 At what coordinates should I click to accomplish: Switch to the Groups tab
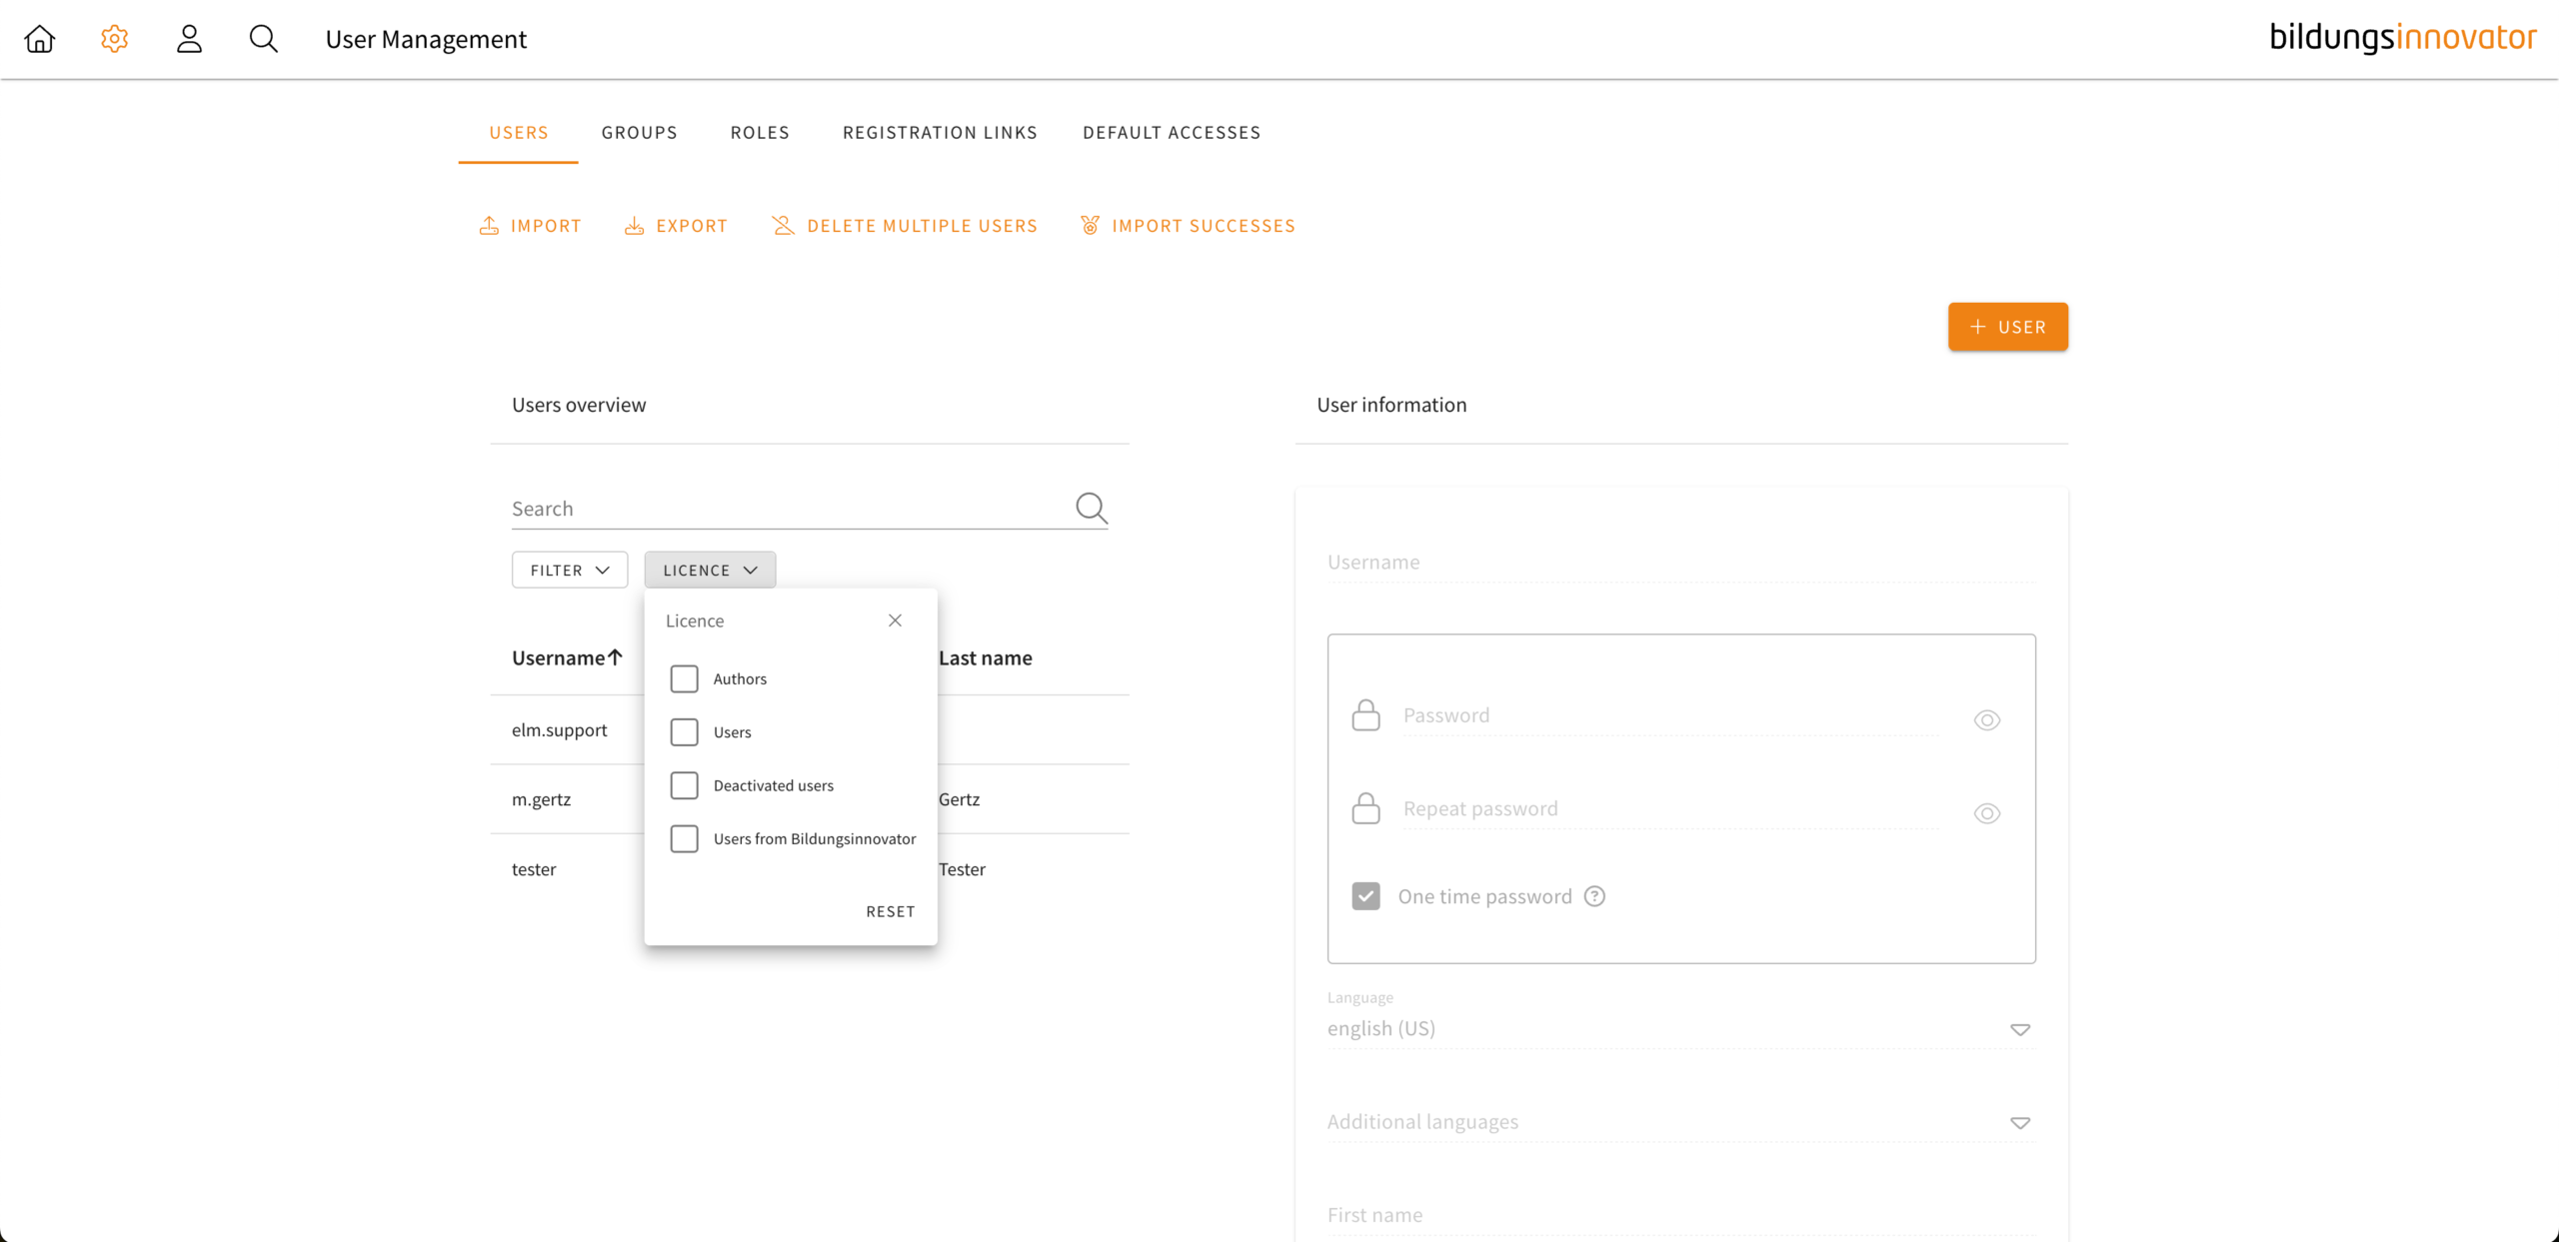click(x=639, y=132)
